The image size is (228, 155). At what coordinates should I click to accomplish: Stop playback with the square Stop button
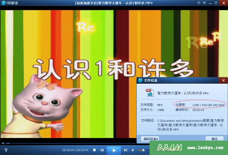point(94,150)
